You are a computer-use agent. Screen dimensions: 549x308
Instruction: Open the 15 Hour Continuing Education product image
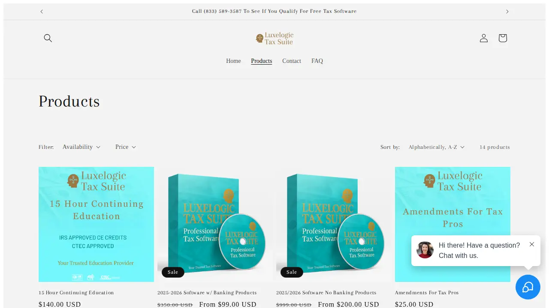[96, 224]
